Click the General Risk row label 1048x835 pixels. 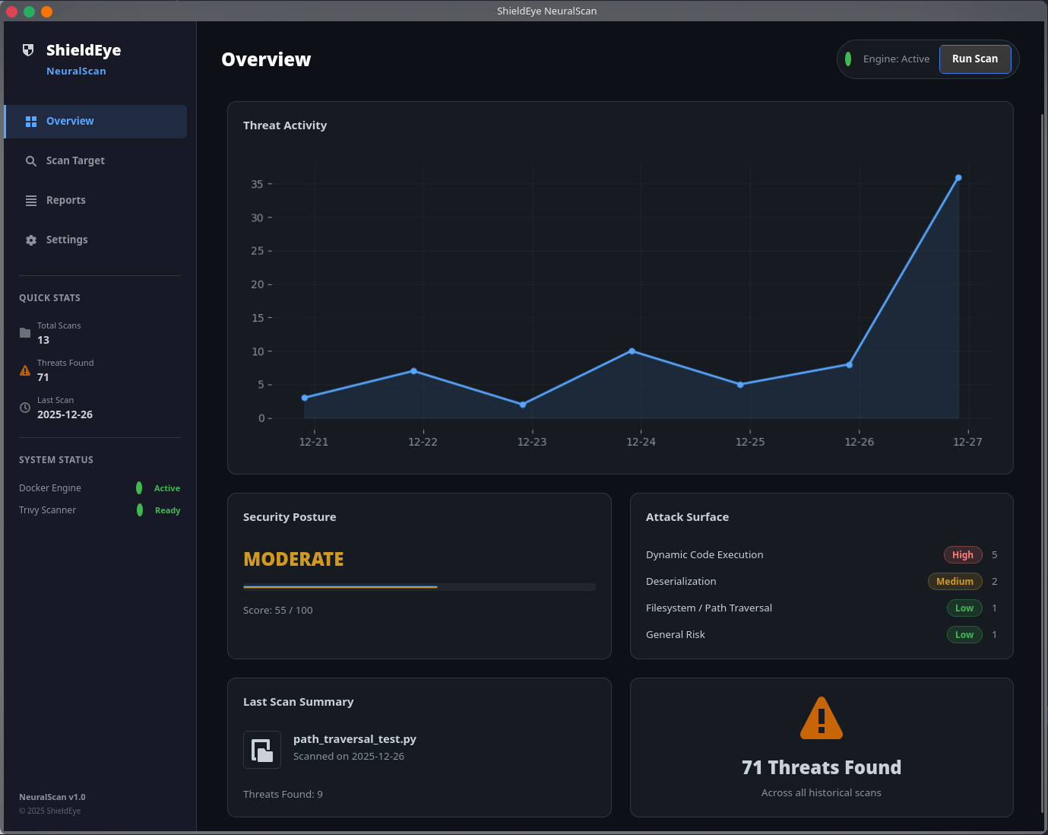(676, 635)
